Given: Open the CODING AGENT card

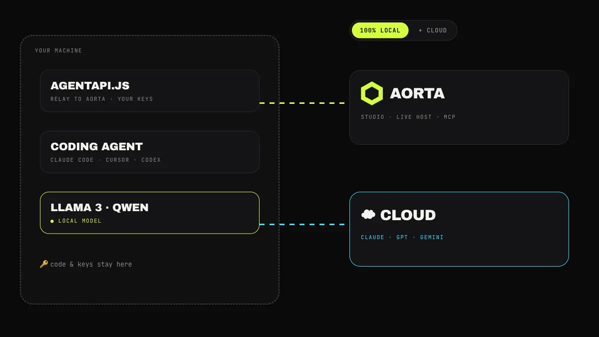Looking at the screenshot, I should point(150,152).
